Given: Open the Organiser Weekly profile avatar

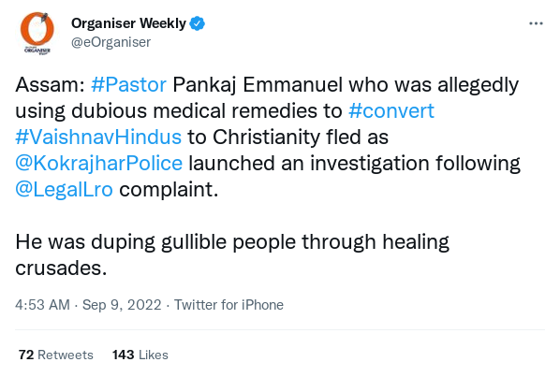Looking at the screenshot, I should pos(37,33).
